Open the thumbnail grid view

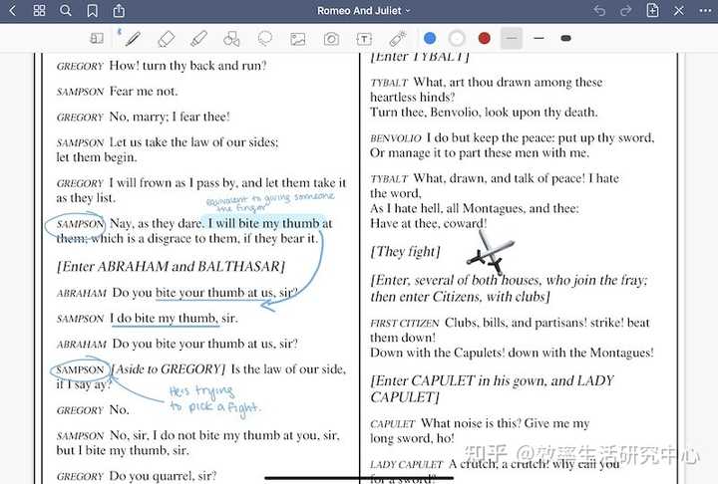(x=39, y=10)
